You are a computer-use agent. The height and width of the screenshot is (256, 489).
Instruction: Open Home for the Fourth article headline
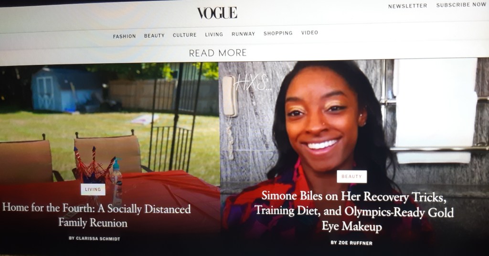(x=96, y=215)
